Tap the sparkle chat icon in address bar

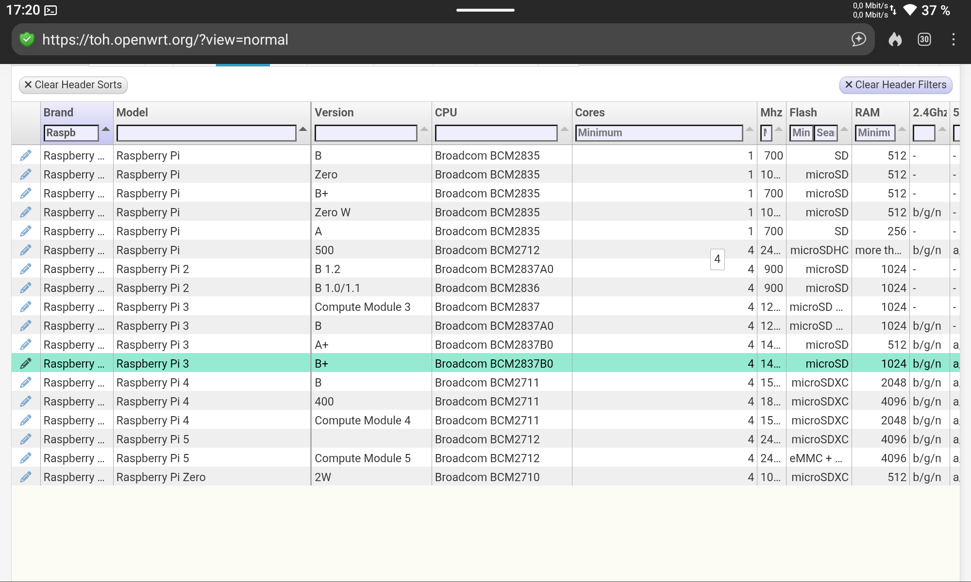click(x=858, y=39)
